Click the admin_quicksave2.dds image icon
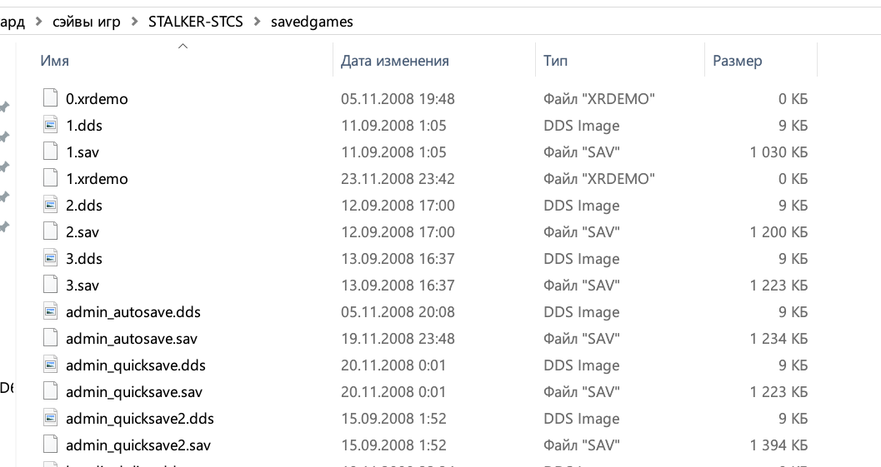881x467 pixels. [51, 418]
